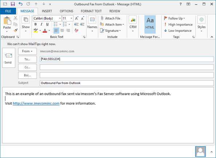Undo the last action
Image resolution: width=216 pixels, height=158 pixels.
(20, 4)
